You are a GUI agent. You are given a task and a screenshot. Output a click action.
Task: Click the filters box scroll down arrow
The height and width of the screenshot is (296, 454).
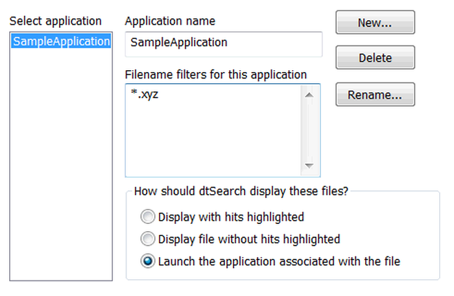(309, 166)
